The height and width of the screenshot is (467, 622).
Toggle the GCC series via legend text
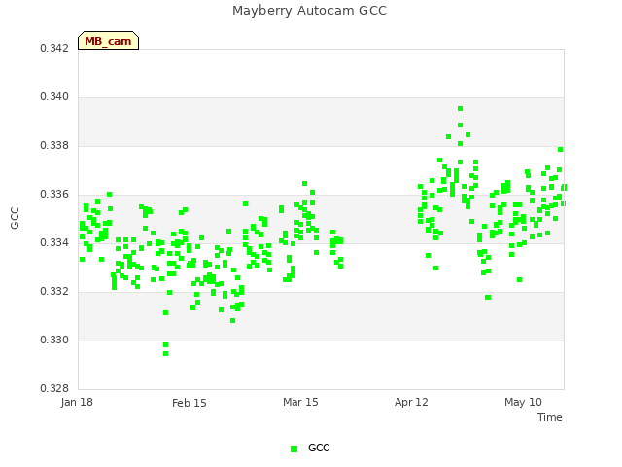click(319, 448)
